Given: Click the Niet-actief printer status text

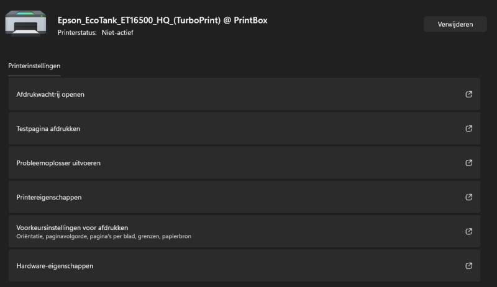Looking at the screenshot, I should [x=117, y=32].
